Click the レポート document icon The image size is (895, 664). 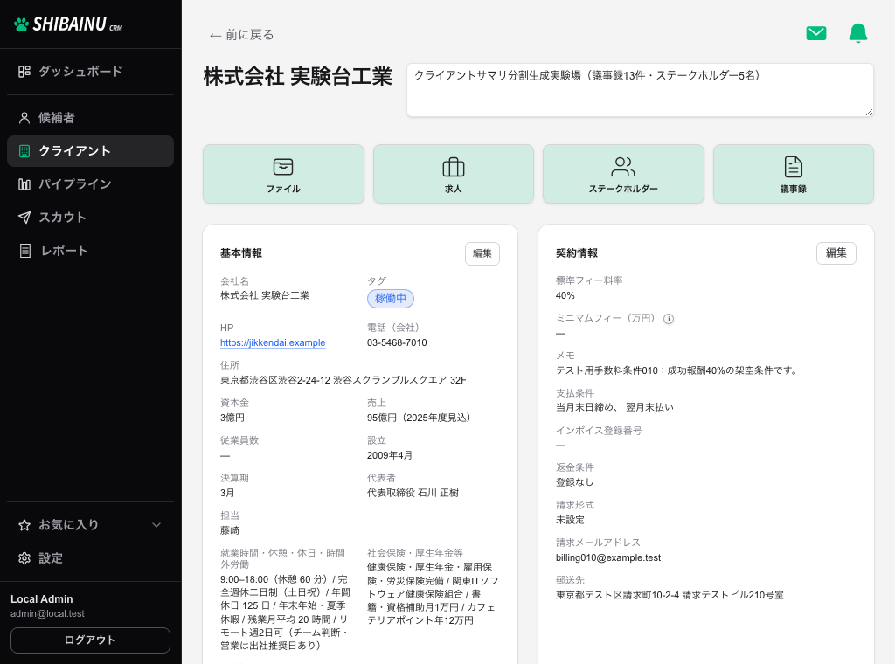tap(25, 251)
